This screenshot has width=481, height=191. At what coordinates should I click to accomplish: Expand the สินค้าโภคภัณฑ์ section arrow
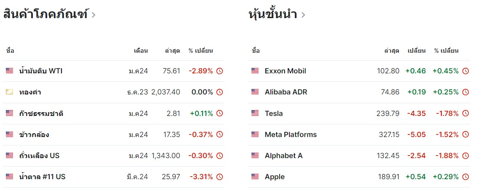[x=94, y=15]
